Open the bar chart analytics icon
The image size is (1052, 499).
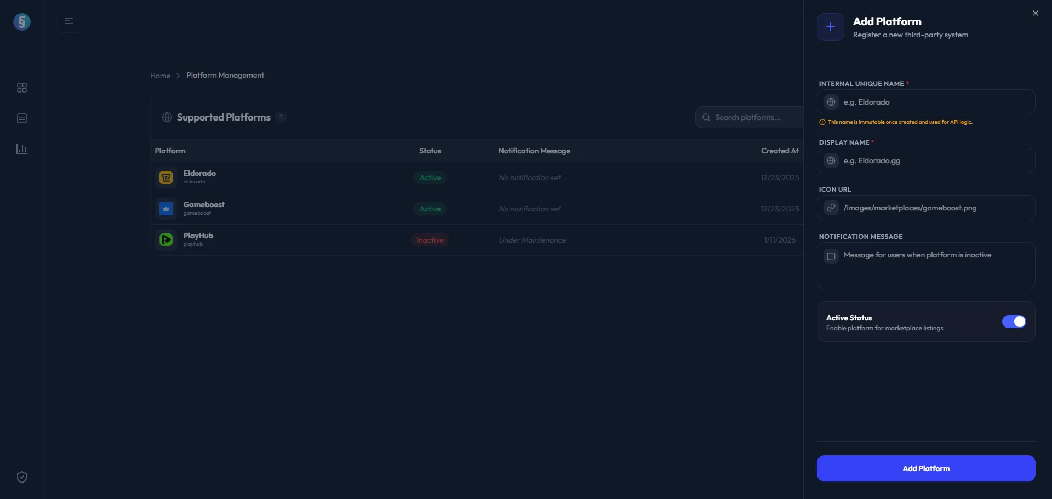click(x=22, y=149)
